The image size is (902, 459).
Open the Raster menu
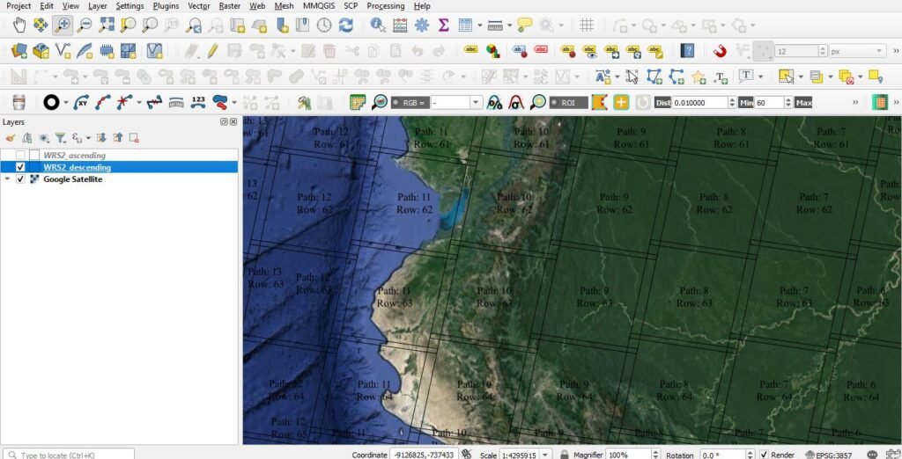[x=229, y=6]
